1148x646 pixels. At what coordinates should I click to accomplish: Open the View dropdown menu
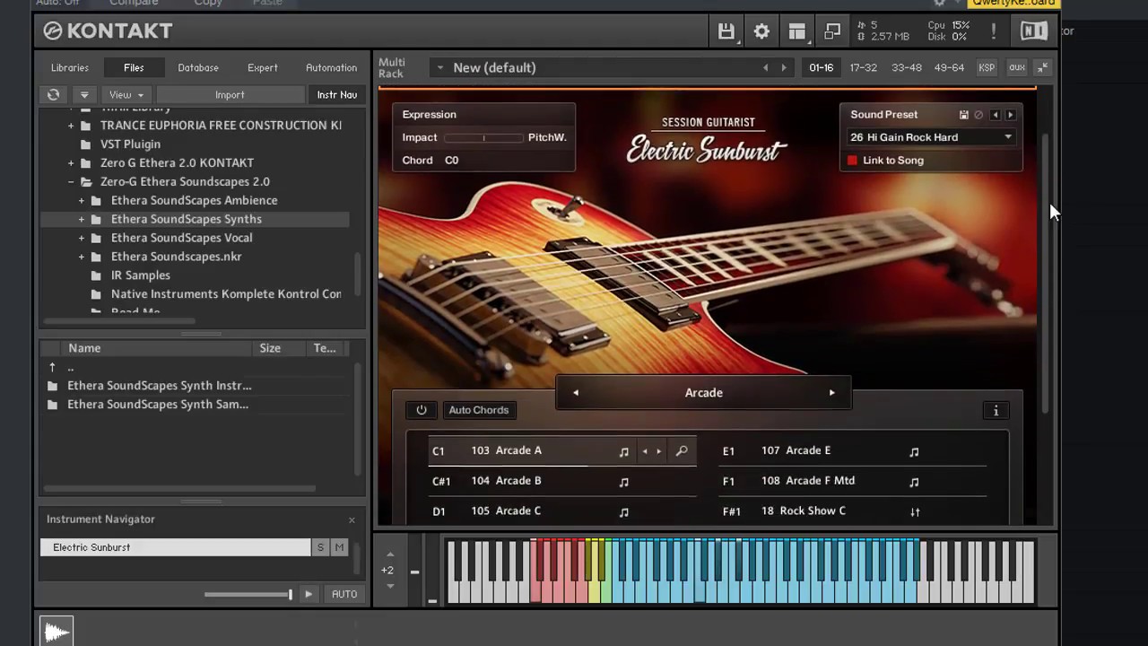pyautogui.click(x=126, y=94)
